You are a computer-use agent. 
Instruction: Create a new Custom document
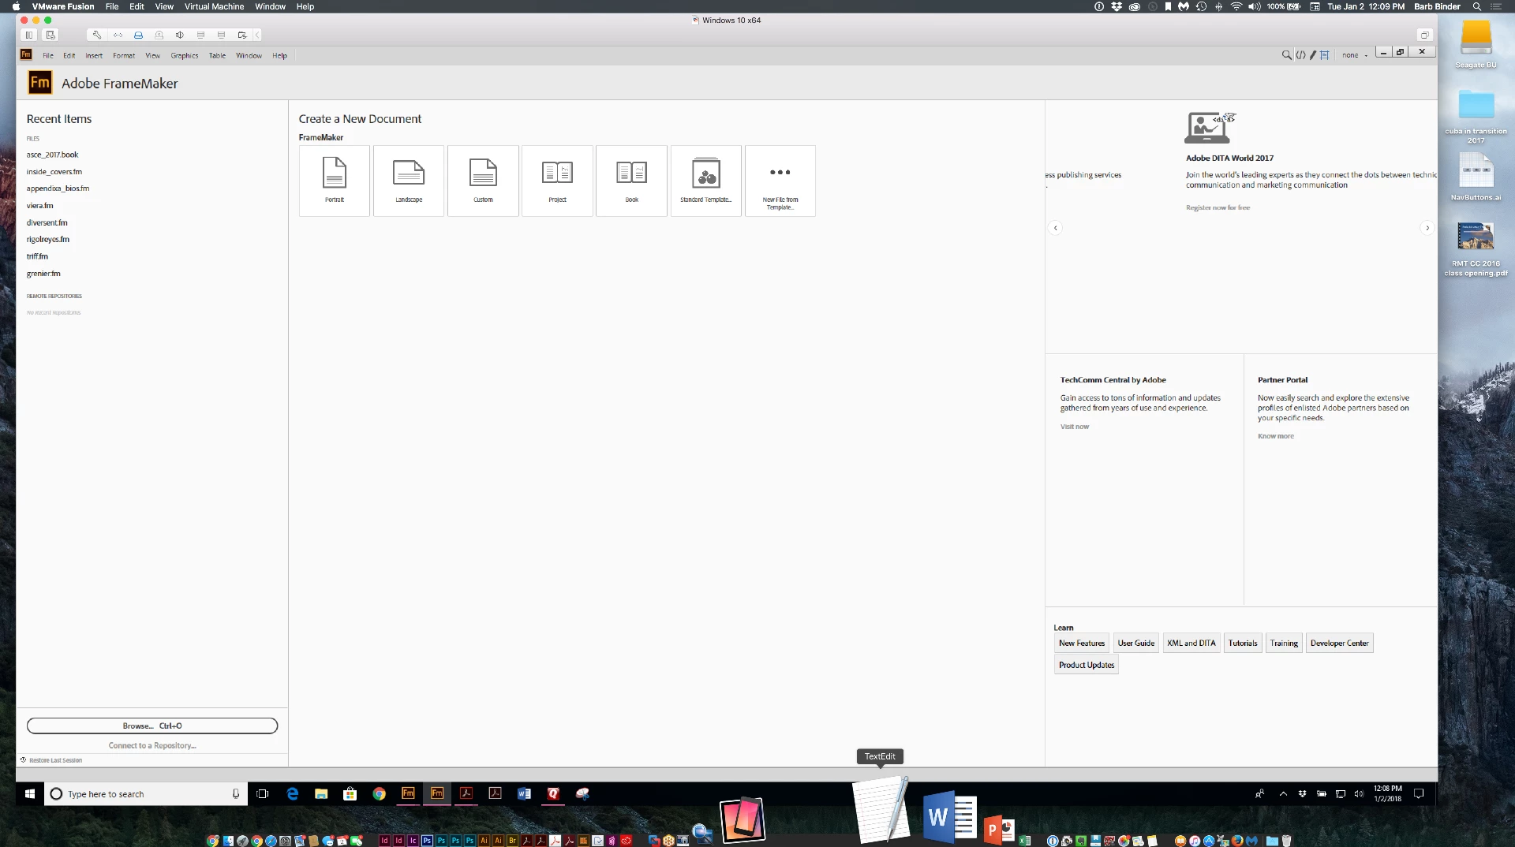pyautogui.click(x=483, y=181)
